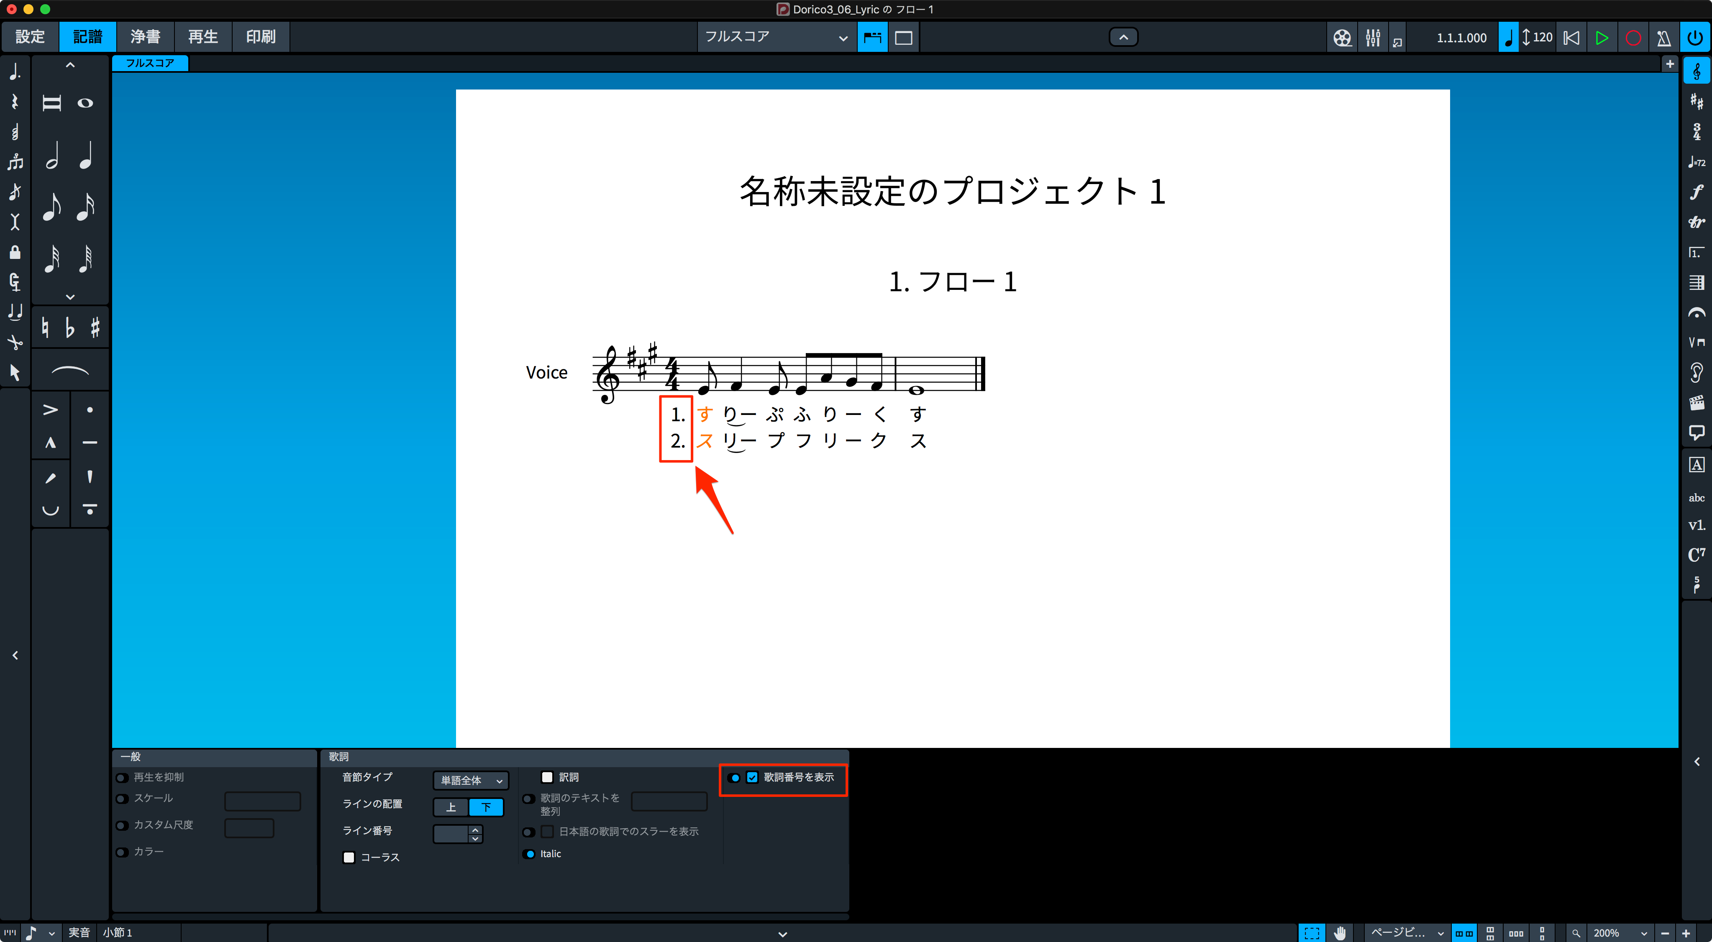Viewport: 1712px width, 942px height.
Task: Select the scissors tool
Action: (x=15, y=343)
